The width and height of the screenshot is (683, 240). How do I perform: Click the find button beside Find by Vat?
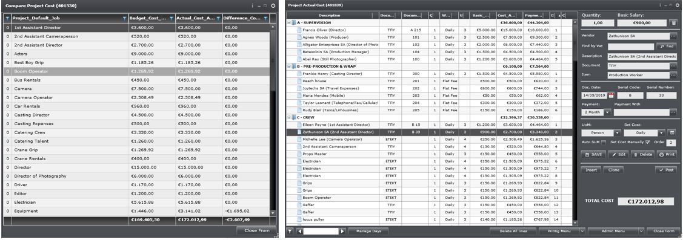tap(667, 46)
